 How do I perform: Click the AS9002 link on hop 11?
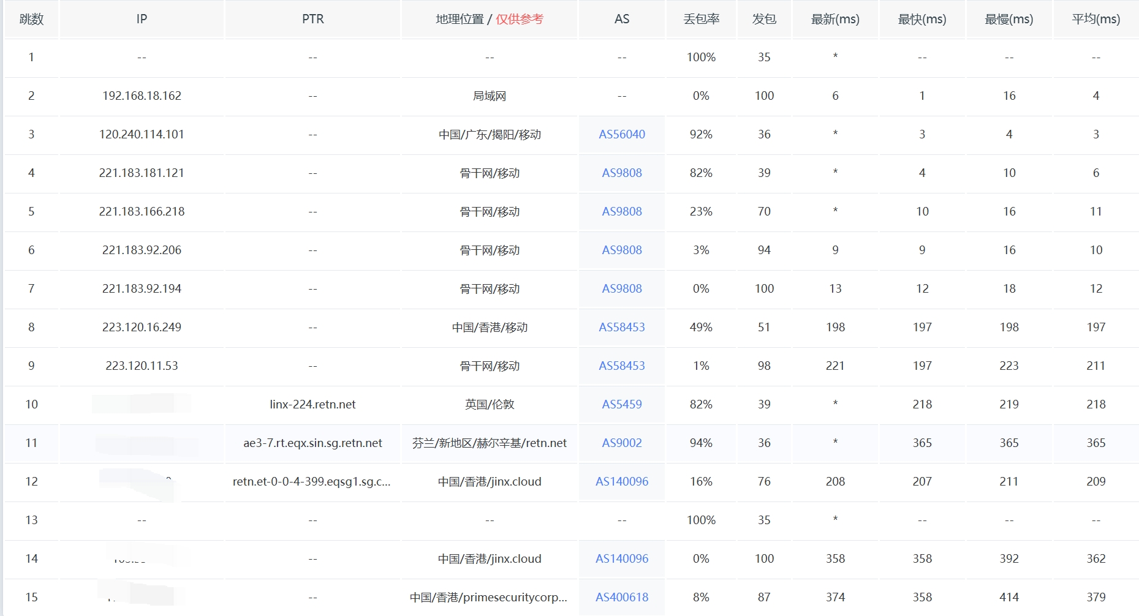(x=621, y=443)
